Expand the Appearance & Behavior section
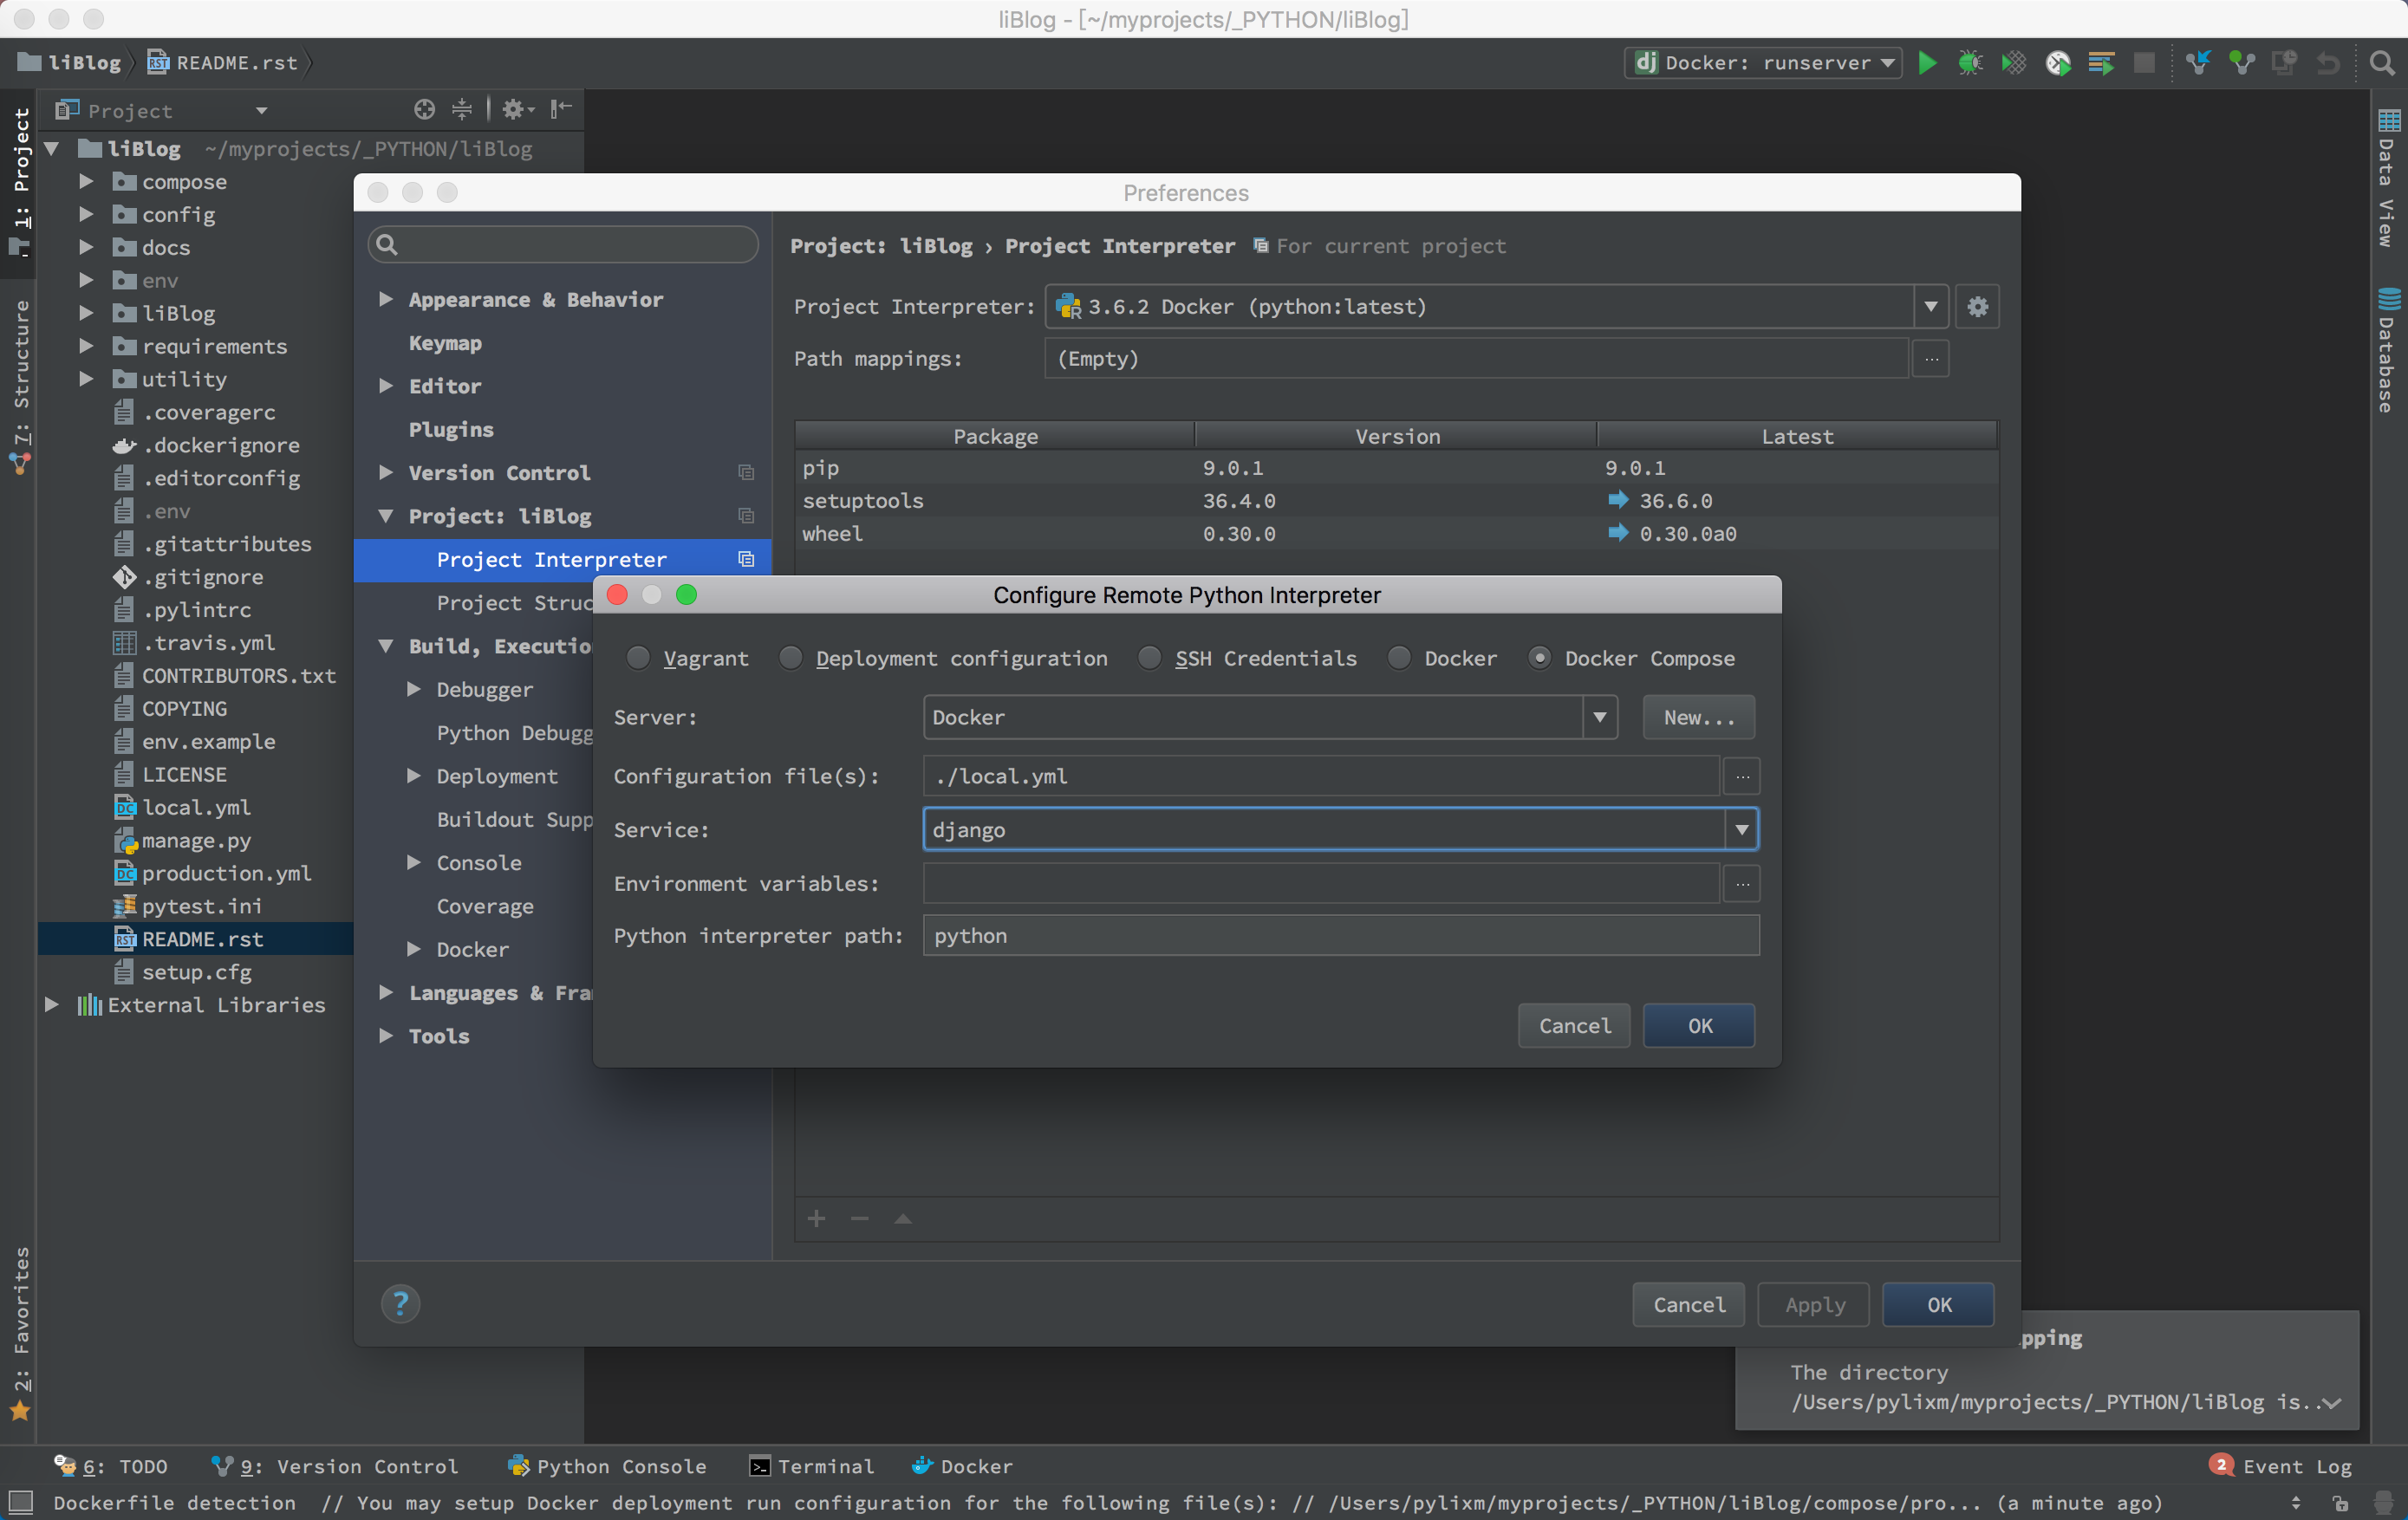This screenshot has height=1520, width=2408. [386, 300]
